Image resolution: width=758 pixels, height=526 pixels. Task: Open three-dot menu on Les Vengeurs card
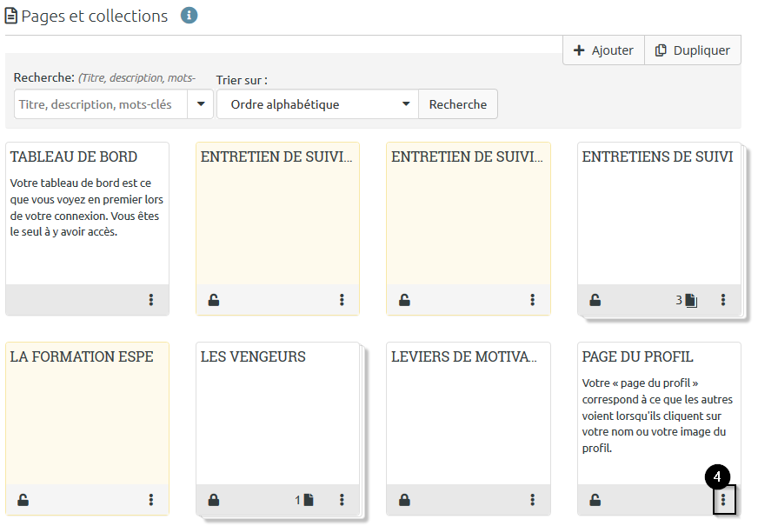point(342,500)
